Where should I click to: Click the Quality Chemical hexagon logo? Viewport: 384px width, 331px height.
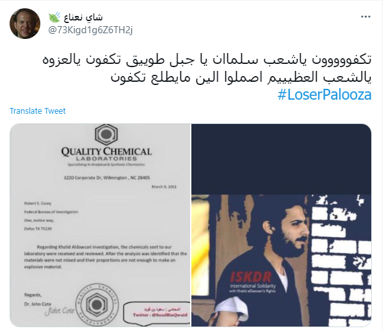pos(106,134)
